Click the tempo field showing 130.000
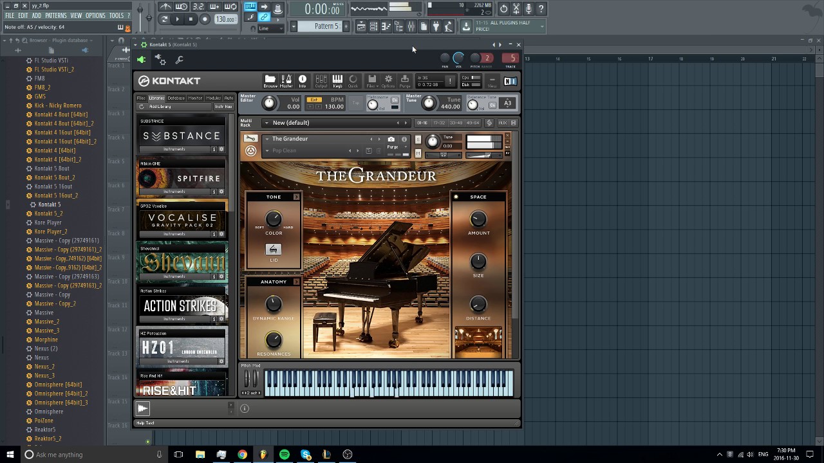824x463 pixels. [x=225, y=19]
